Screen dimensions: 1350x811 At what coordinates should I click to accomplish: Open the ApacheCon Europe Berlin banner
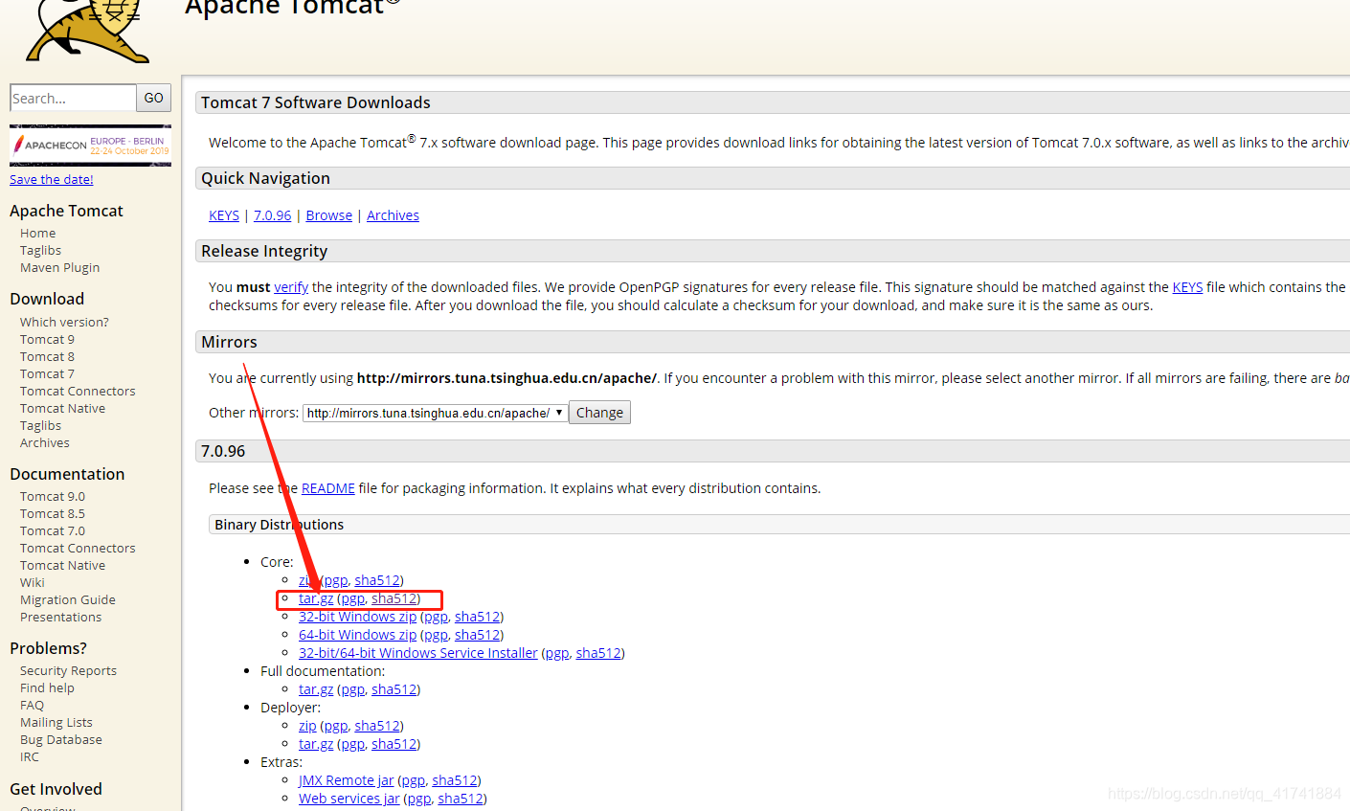90,146
